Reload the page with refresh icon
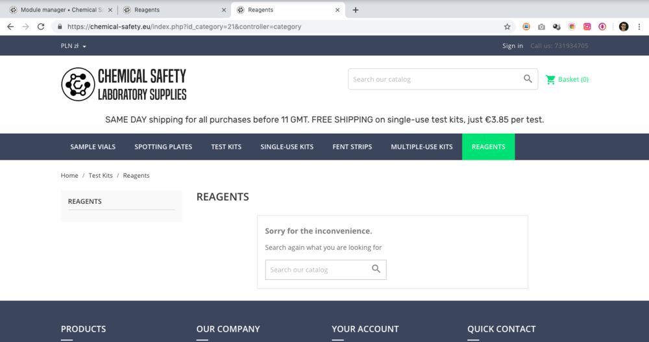 point(40,27)
